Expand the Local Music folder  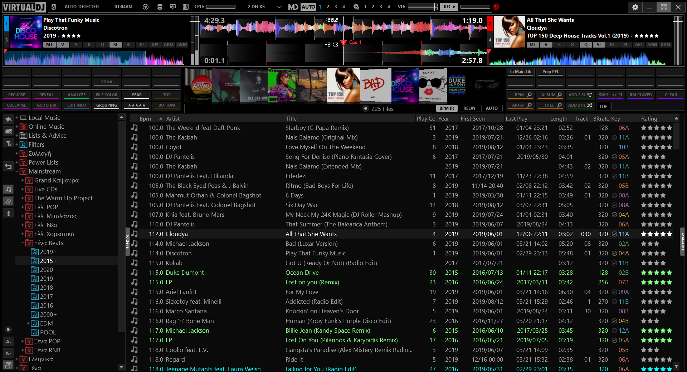[16, 118]
